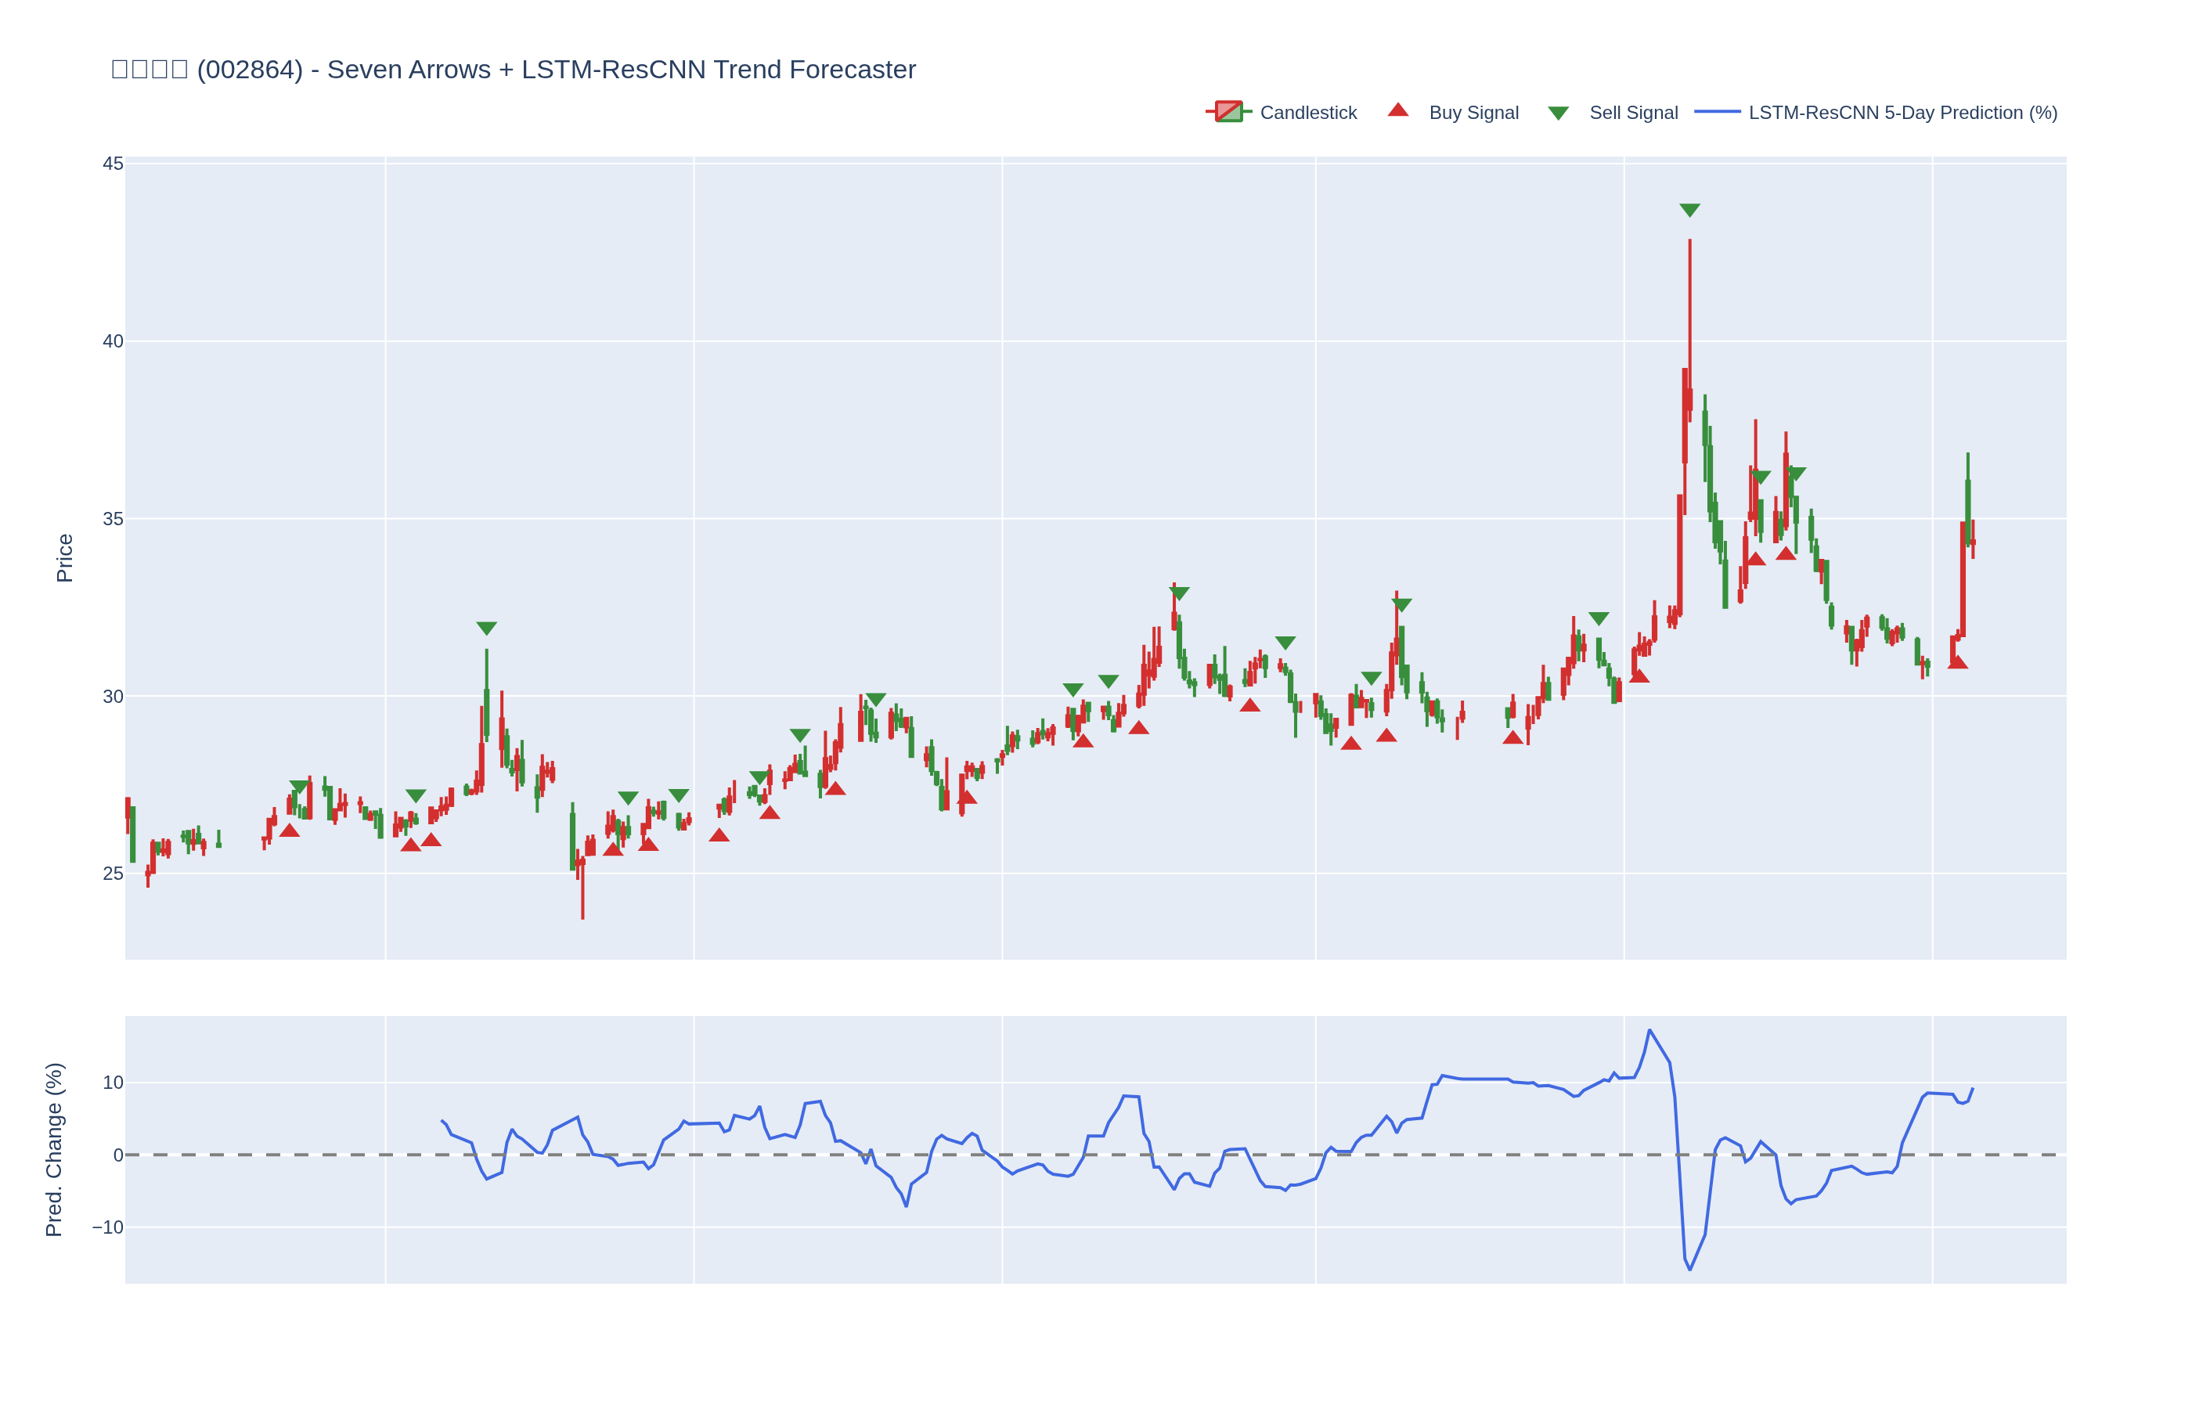Toggle the LSTM-ResCNN 5-Day Prediction legend label
Image resolution: width=2192 pixels, height=1409 pixels.
click(x=1902, y=113)
